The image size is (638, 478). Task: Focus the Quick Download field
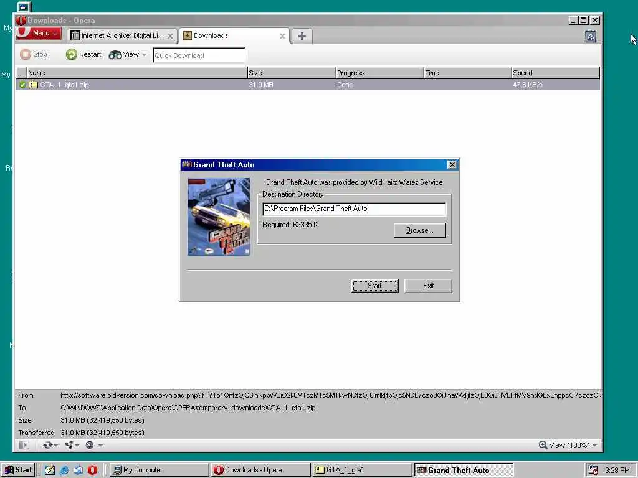[x=199, y=55]
